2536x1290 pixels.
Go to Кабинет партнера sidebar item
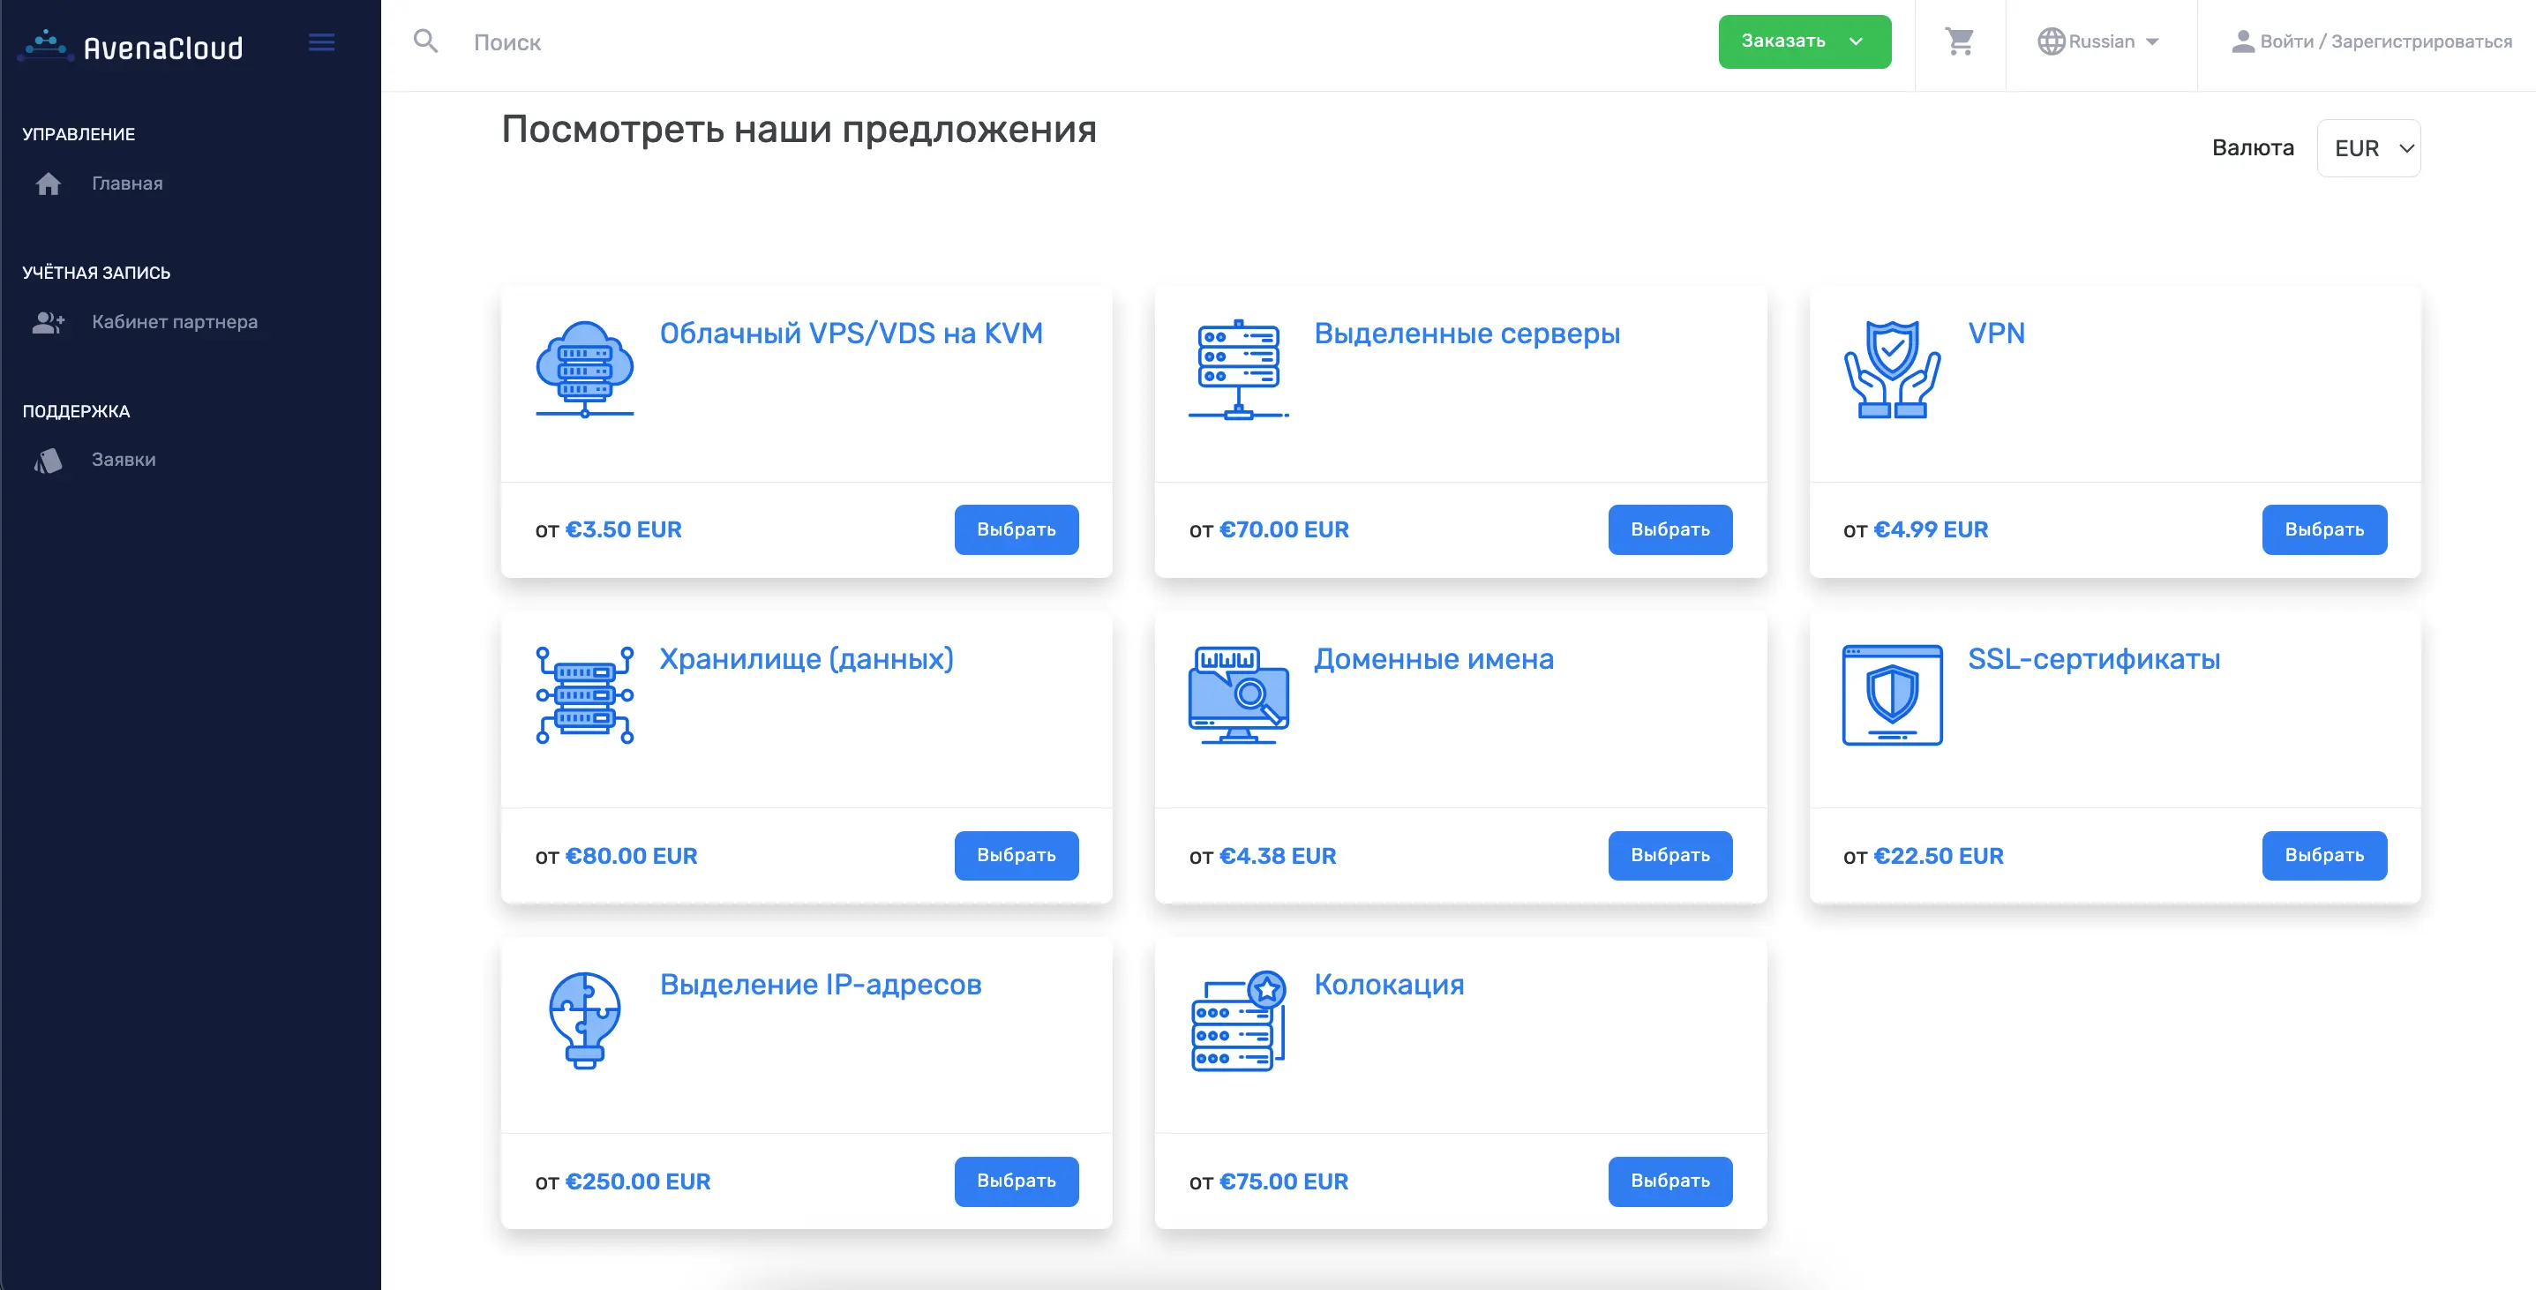(174, 322)
